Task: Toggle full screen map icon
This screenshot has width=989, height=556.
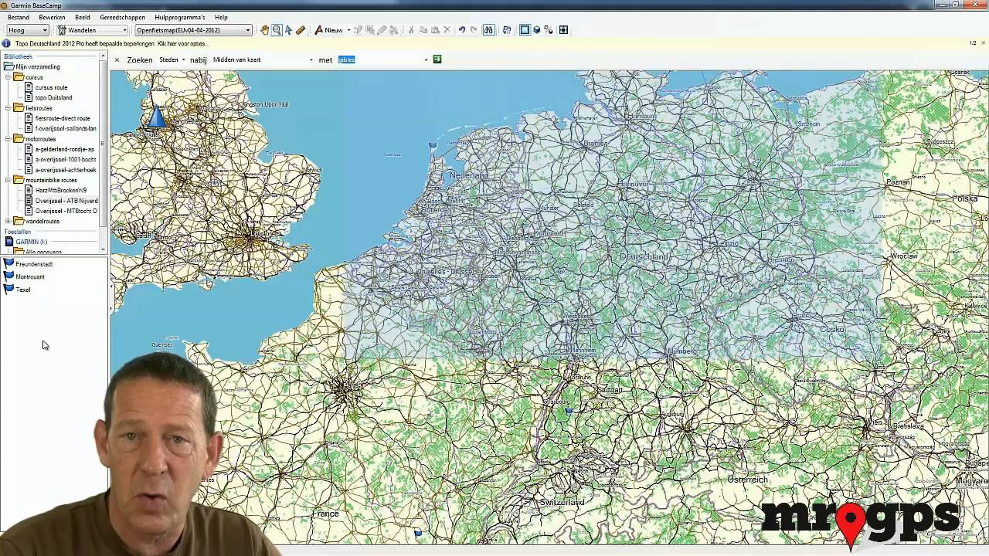Action: click(563, 30)
